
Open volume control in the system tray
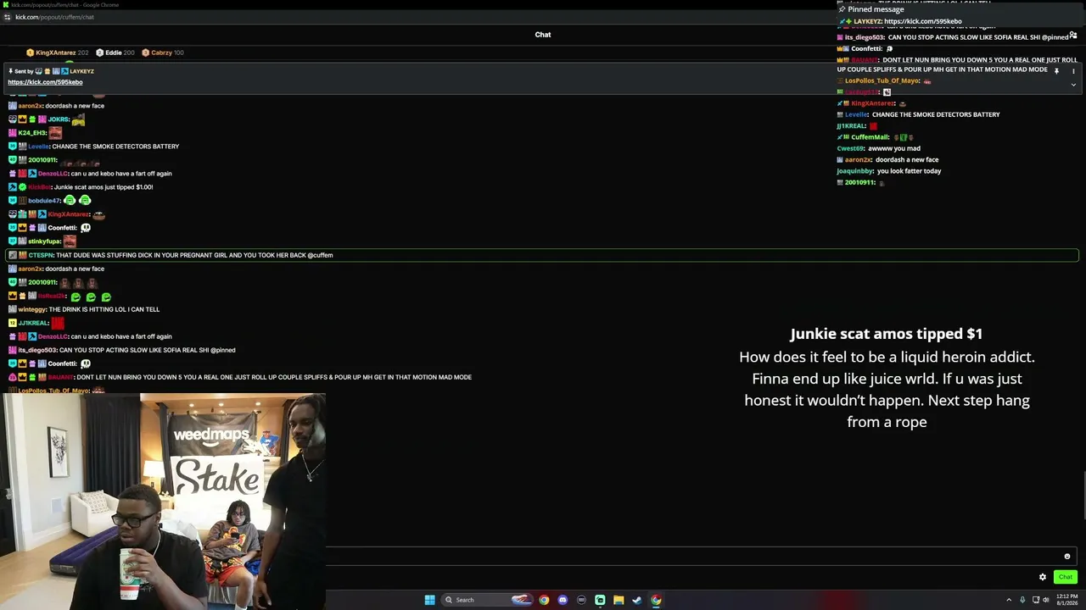point(1046,600)
